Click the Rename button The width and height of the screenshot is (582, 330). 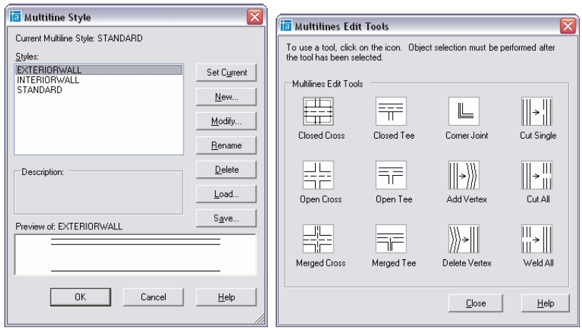226,145
